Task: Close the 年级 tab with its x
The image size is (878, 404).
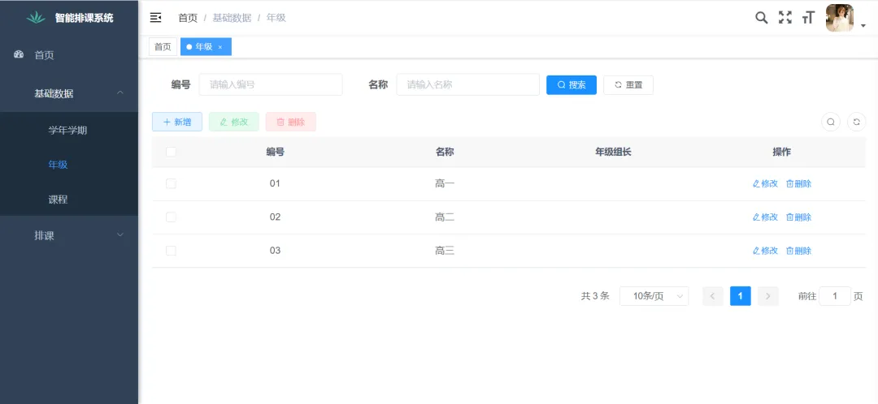Action: [x=220, y=47]
